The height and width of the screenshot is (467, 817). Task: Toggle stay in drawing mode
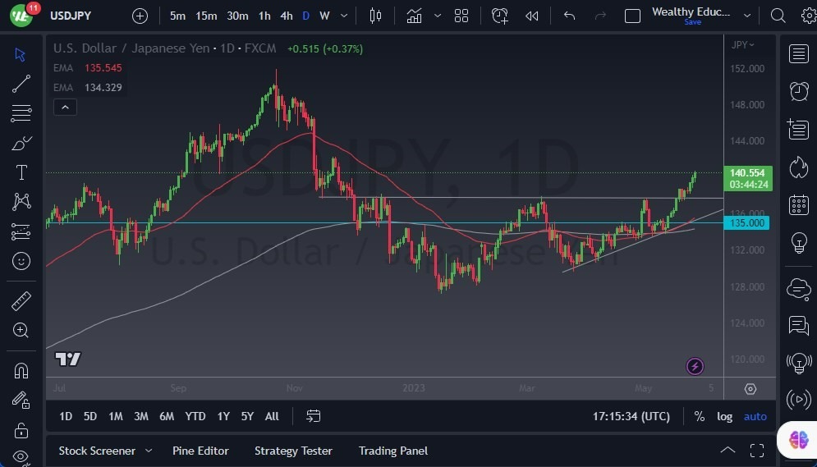pyautogui.click(x=21, y=400)
